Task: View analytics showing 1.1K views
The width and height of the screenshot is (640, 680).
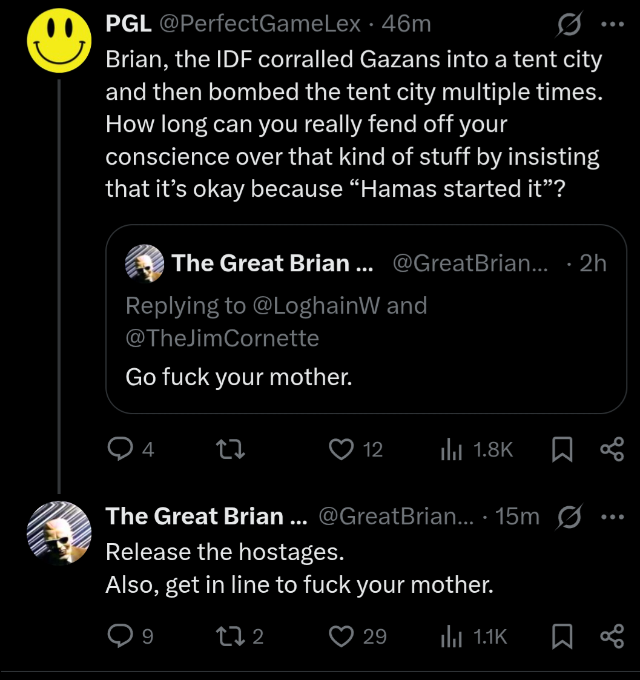Action: [450, 636]
